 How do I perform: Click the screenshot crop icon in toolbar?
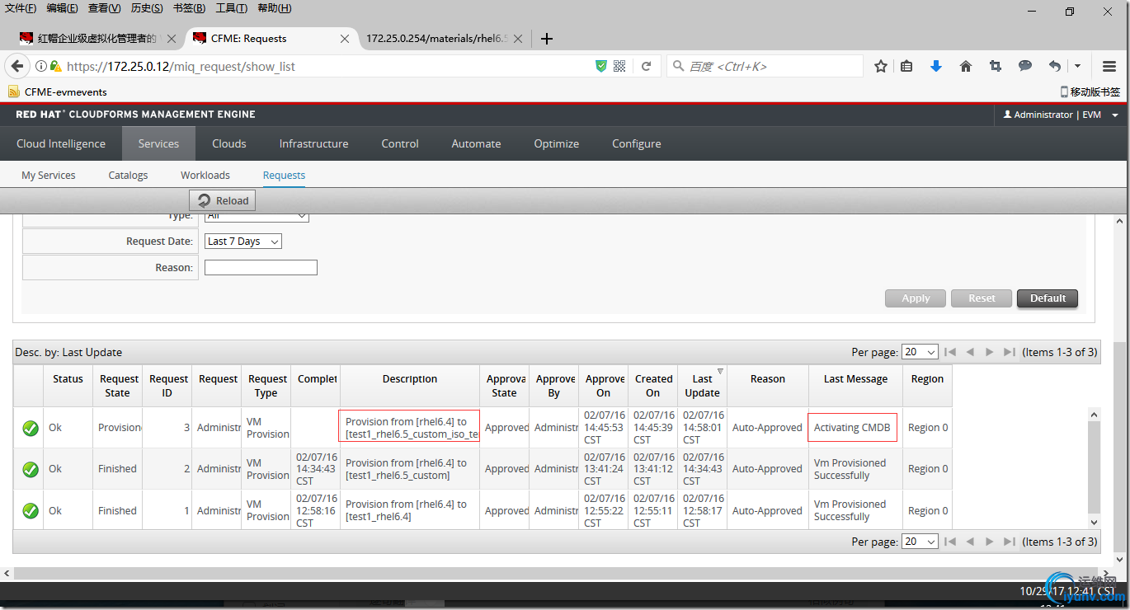pos(996,66)
